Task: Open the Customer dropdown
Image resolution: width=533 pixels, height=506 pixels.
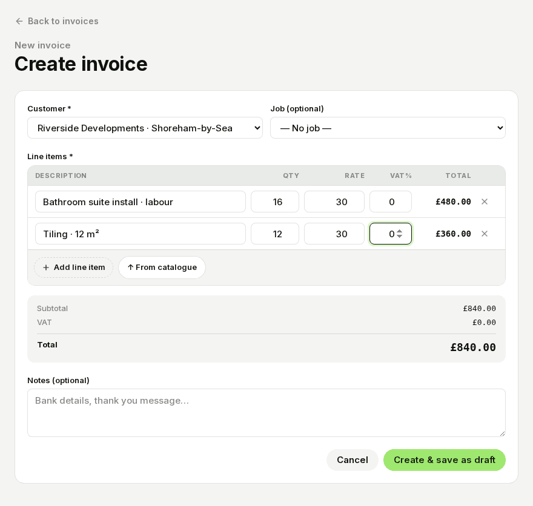Action: pyautogui.click(x=145, y=128)
